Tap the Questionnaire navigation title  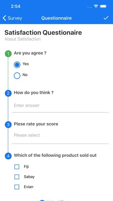56,18
